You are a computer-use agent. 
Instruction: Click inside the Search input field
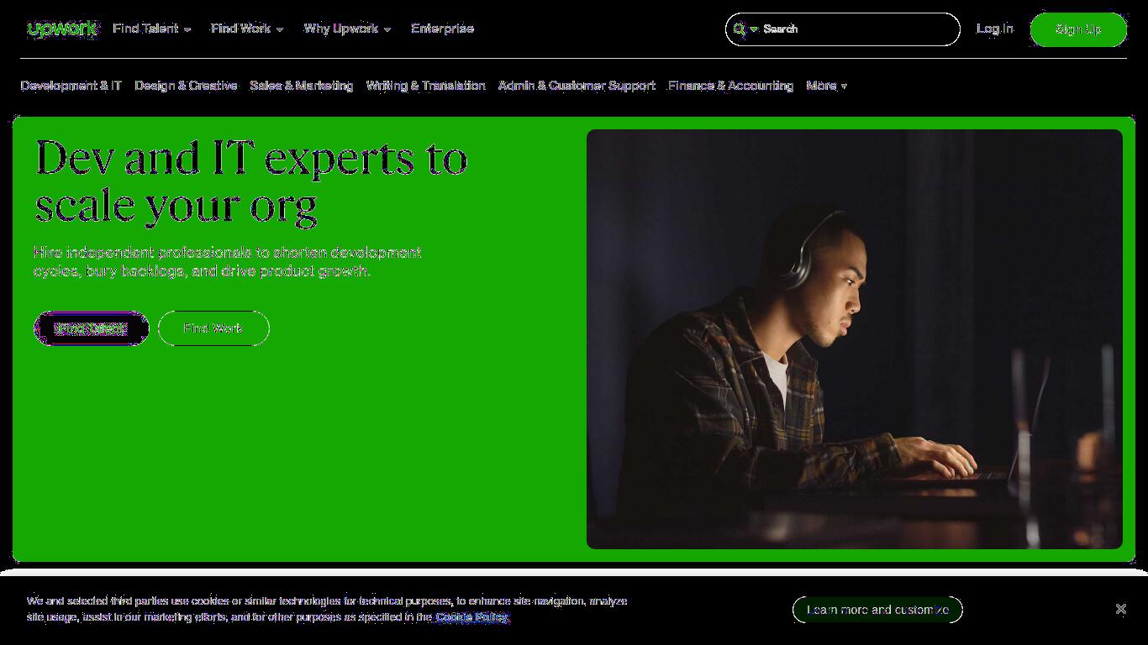(857, 29)
